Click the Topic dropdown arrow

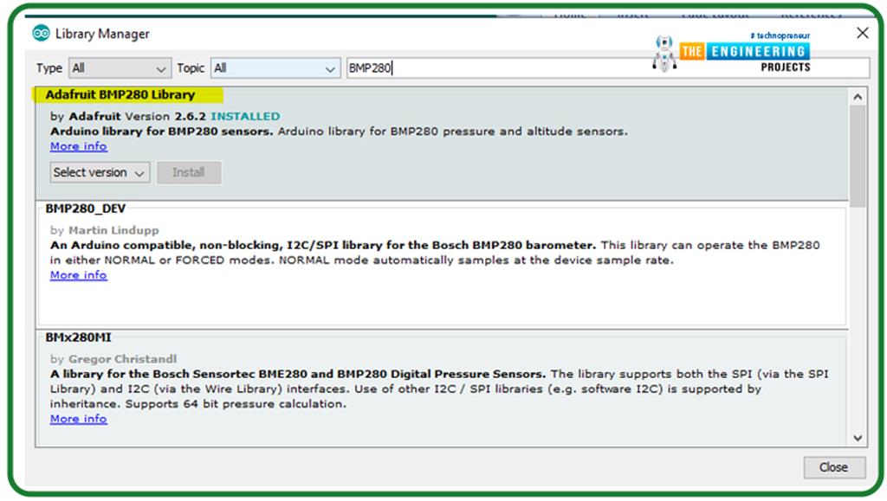(x=329, y=67)
